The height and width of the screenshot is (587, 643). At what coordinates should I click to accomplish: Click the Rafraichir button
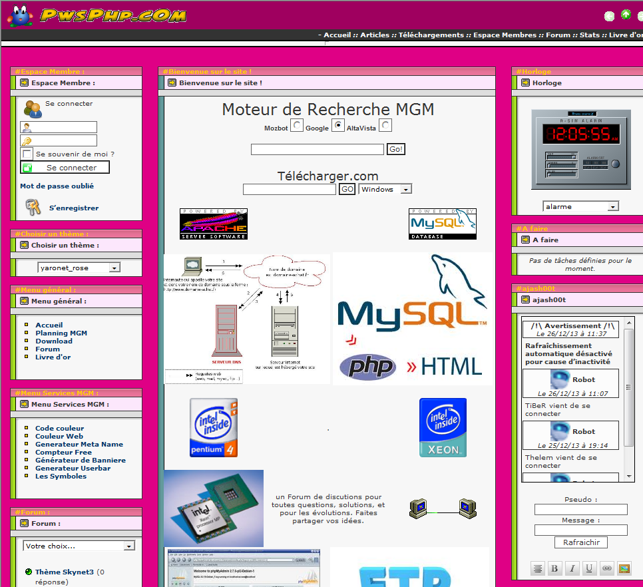click(x=581, y=542)
